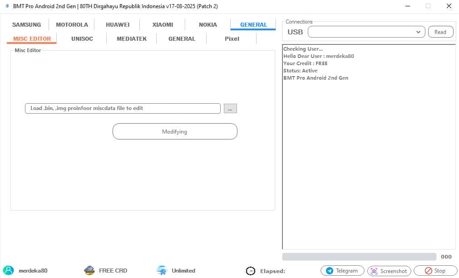Open the XIAOMI brand tab
The height and width of the screenshot is (278, 459).
click(x=162, y=24)
